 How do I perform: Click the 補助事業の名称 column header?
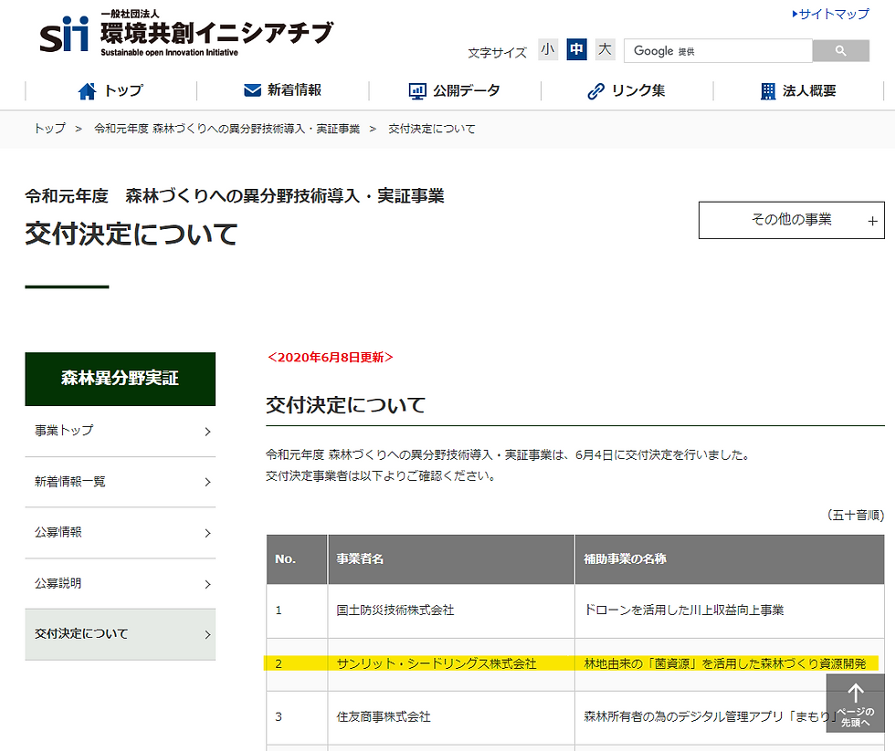[x=730, y=559]
